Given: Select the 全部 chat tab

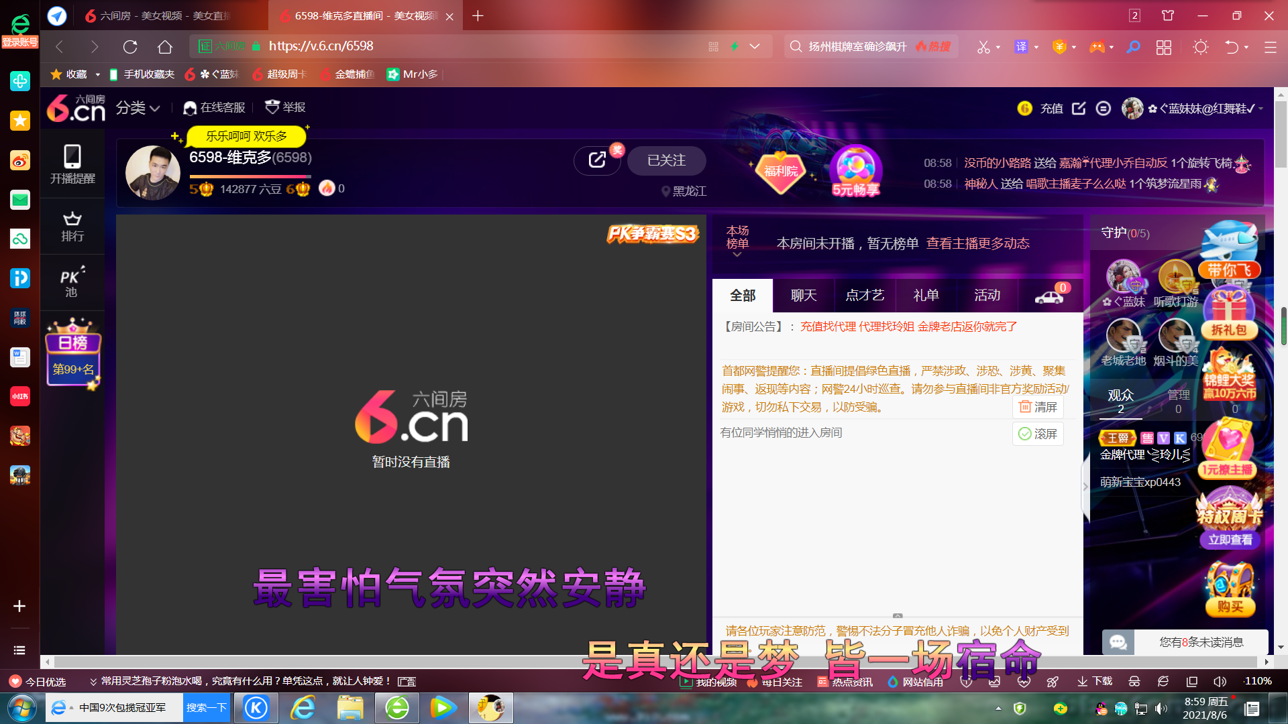Looking at the screenshot, I should point(743,296).
